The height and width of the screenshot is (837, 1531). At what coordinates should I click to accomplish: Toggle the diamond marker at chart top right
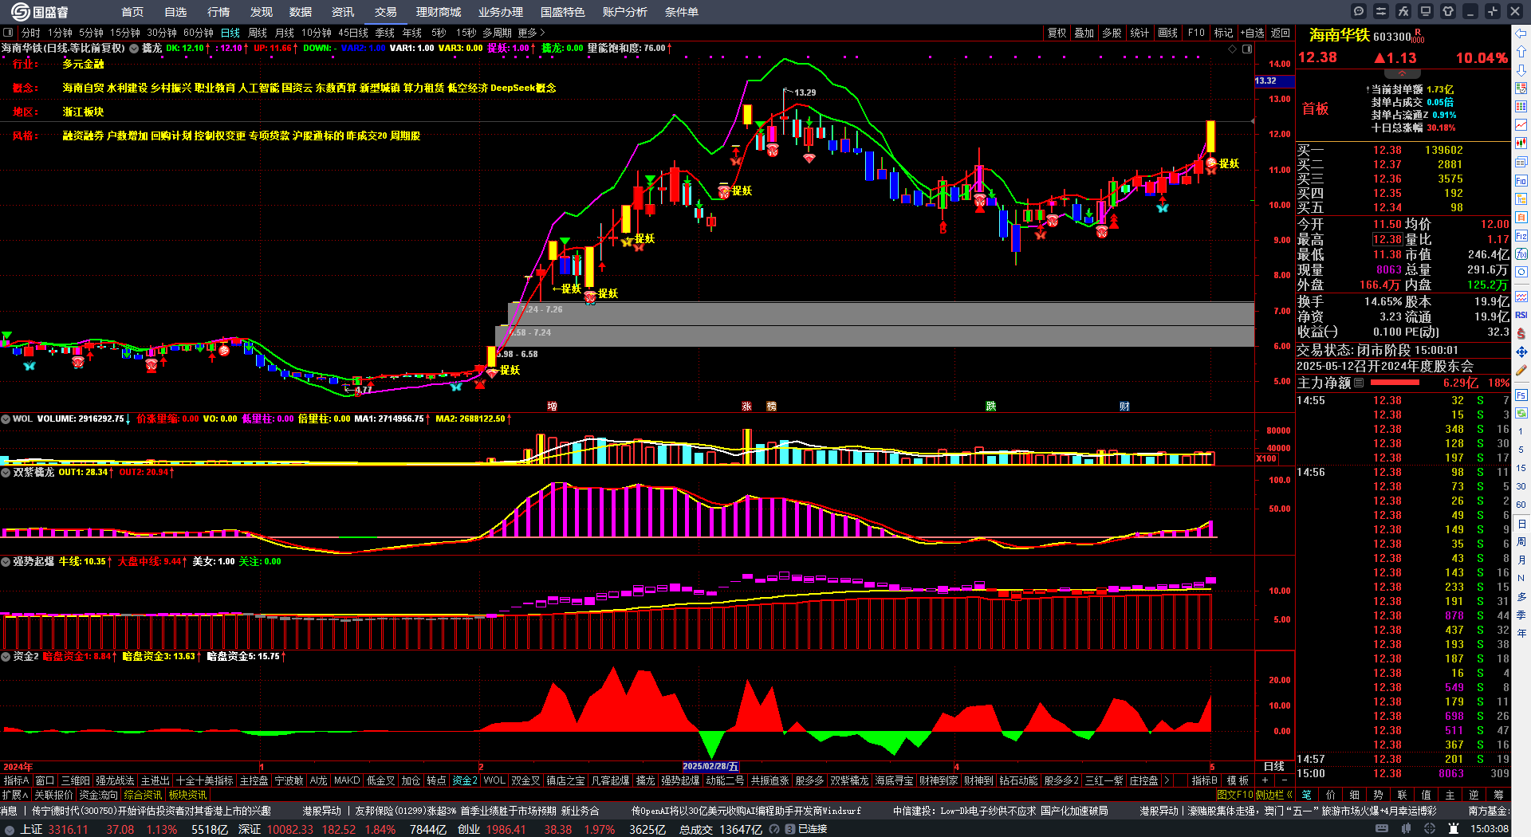[1233, 49]
